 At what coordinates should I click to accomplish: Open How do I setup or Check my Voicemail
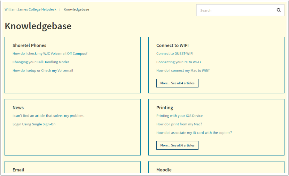[x=43, y=70]
